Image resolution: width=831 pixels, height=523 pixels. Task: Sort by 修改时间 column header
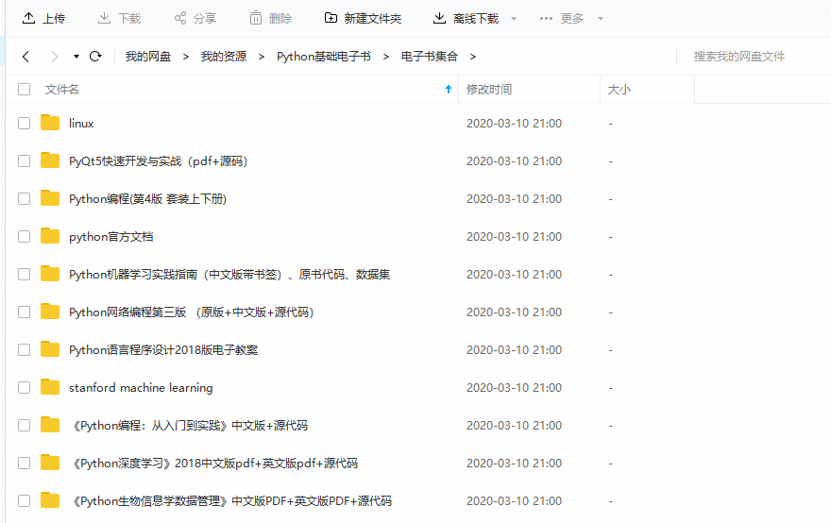pos(488,89)
